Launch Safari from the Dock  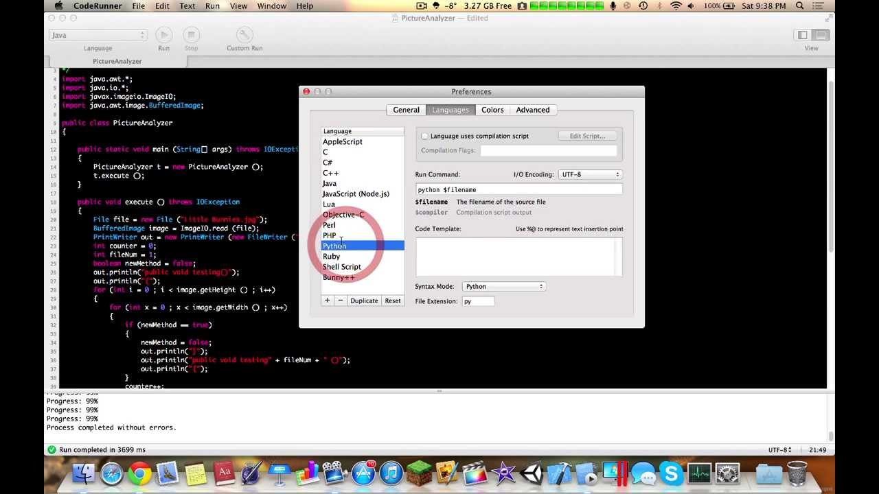[112, 473]
